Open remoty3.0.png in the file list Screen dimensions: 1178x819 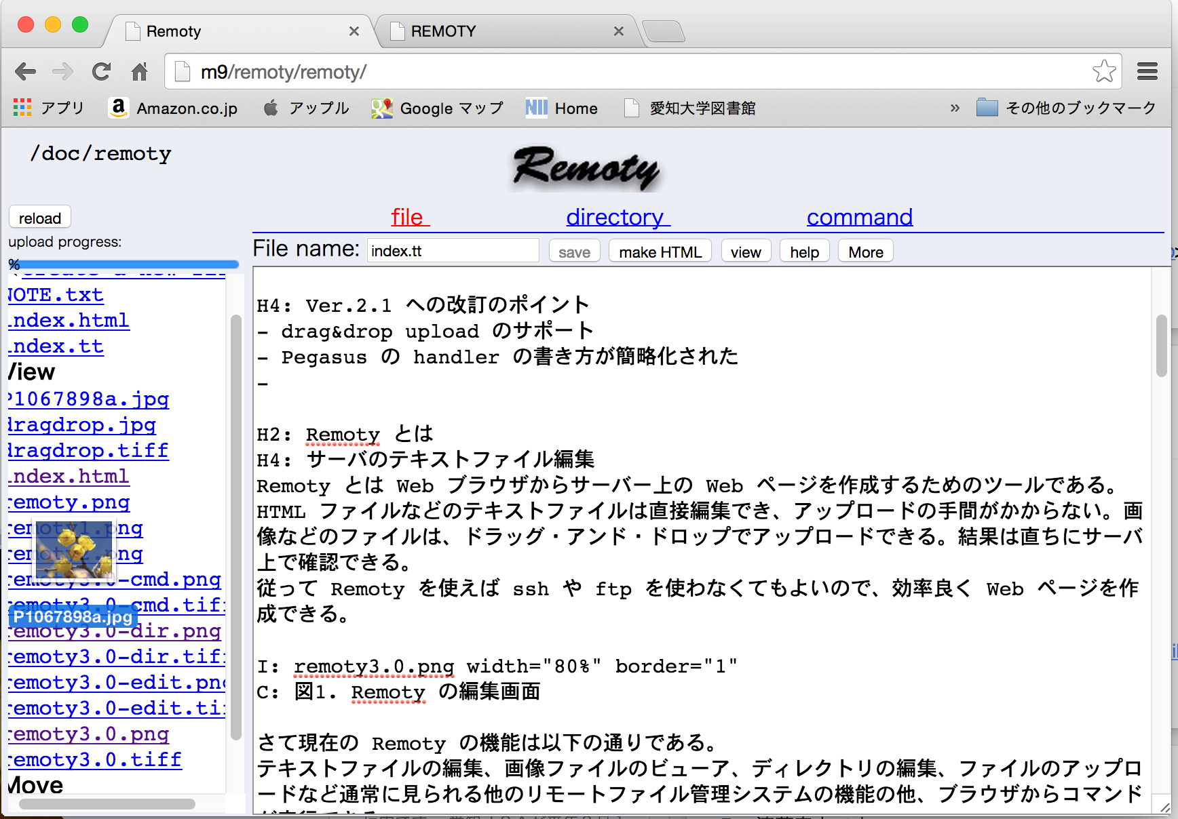89,734
